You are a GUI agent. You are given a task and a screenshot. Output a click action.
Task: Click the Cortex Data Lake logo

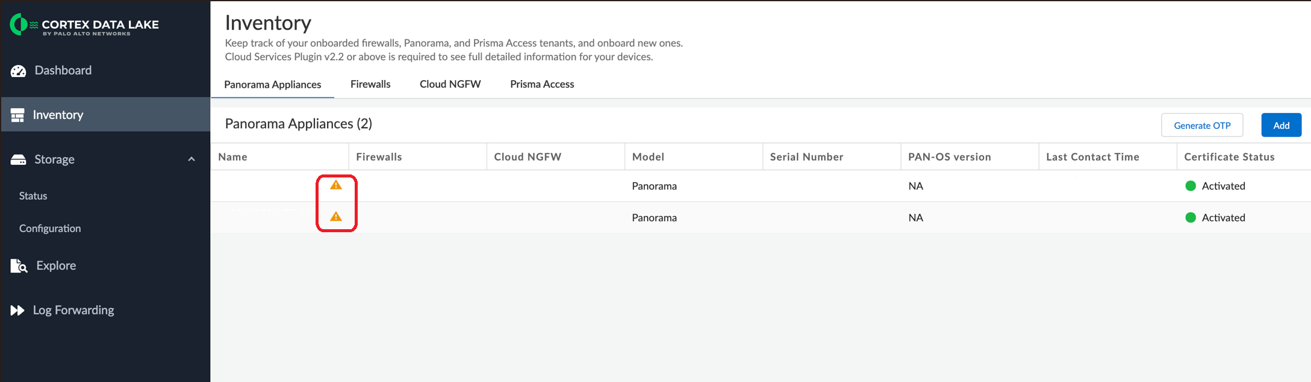pos(84,25)
